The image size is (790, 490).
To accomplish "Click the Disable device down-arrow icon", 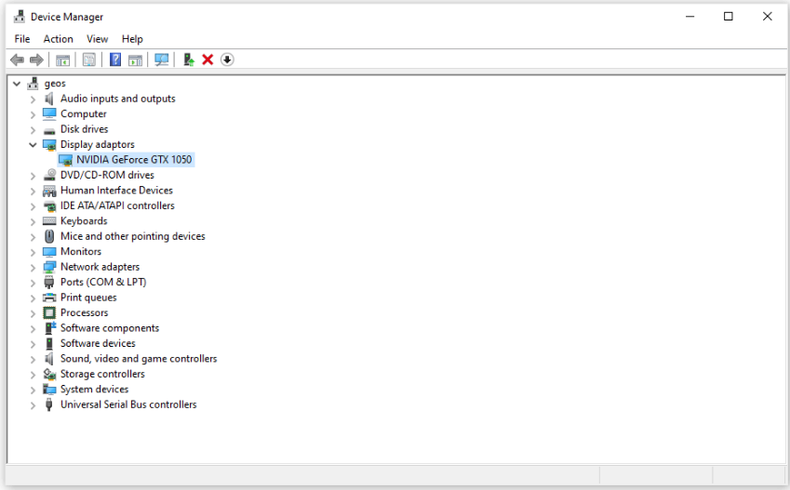I will 227,60.
